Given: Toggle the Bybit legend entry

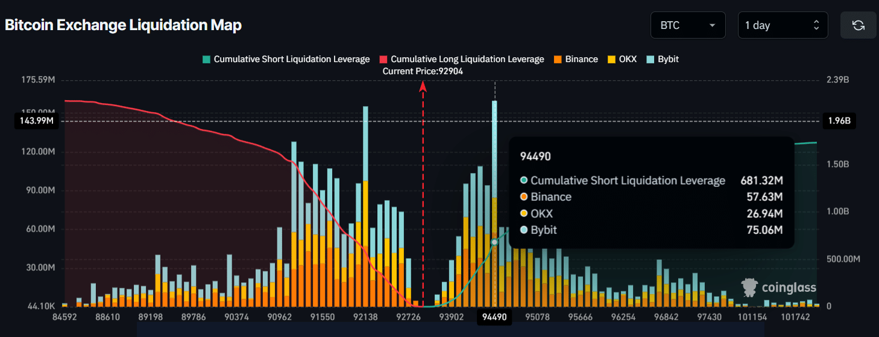Looking at the screenshot, I should click(x=668, y=59).
